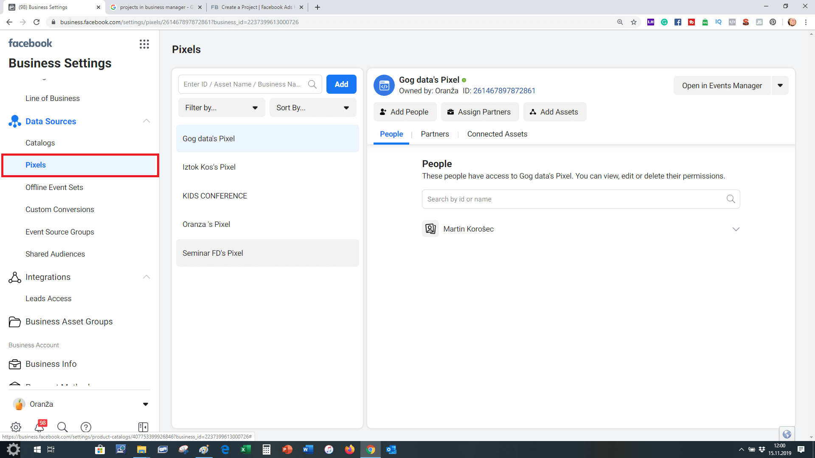Open arrow next to Open in Events Manager
Viewport: 815px width, 458px height.
[780, 86]
